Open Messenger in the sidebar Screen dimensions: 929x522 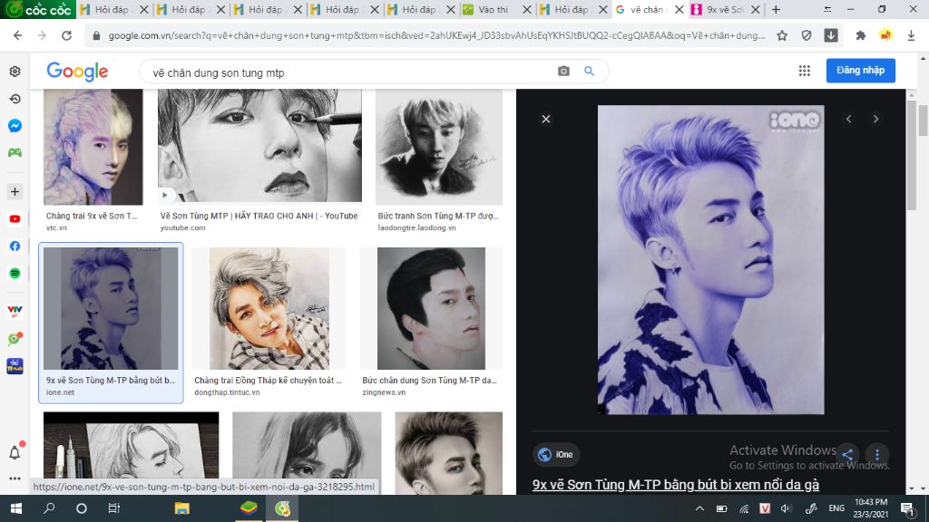click(15, 125)
